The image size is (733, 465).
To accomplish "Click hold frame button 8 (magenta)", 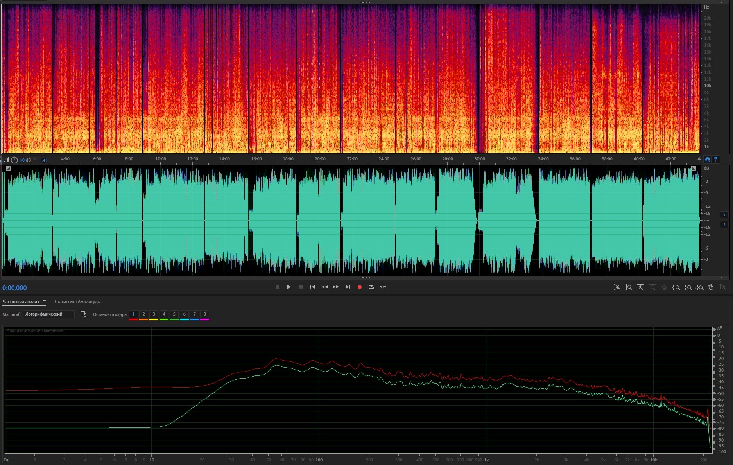I will pyautogui.click(x=204, y=314).
